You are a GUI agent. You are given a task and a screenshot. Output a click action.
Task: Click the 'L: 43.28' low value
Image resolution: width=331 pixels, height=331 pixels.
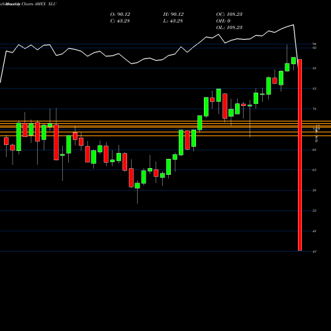173,21
